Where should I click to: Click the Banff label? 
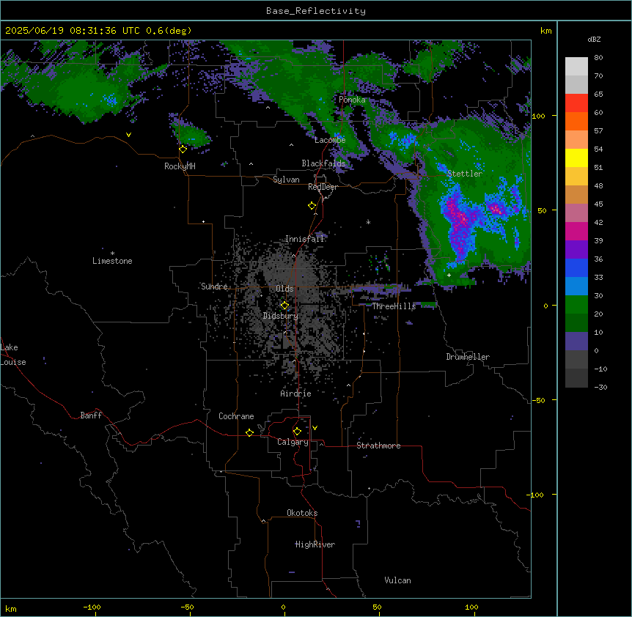pos(91,415)
